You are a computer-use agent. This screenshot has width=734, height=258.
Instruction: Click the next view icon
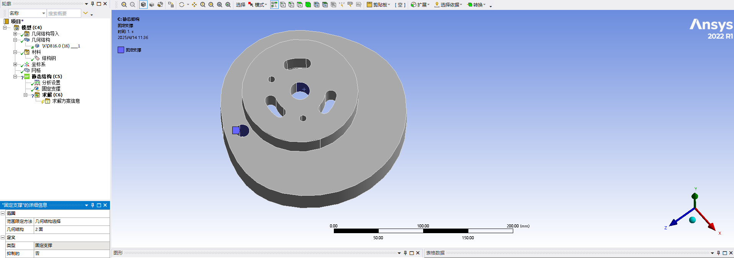[x=133, y=5]
